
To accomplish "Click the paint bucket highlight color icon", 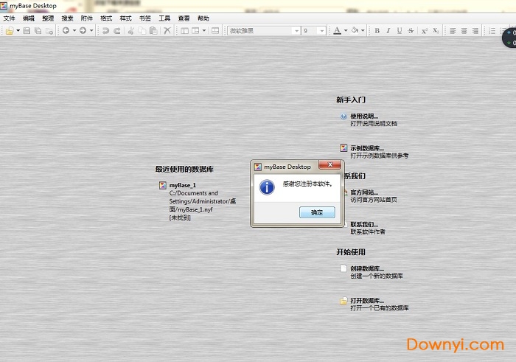I will coord(355,31).
